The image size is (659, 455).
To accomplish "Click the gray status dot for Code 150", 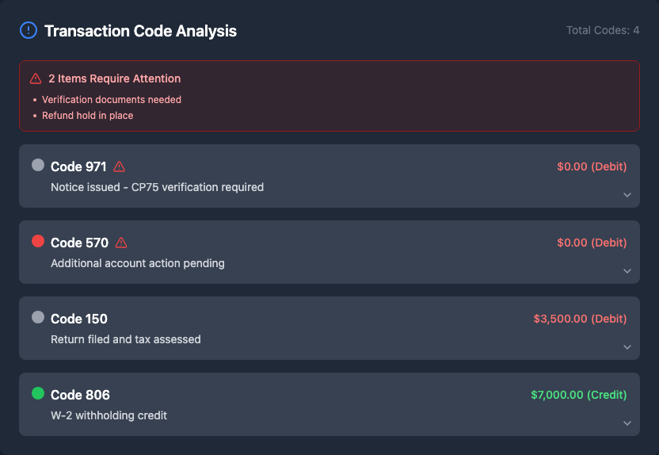I will pyautogui.click(x=38, y=317).
